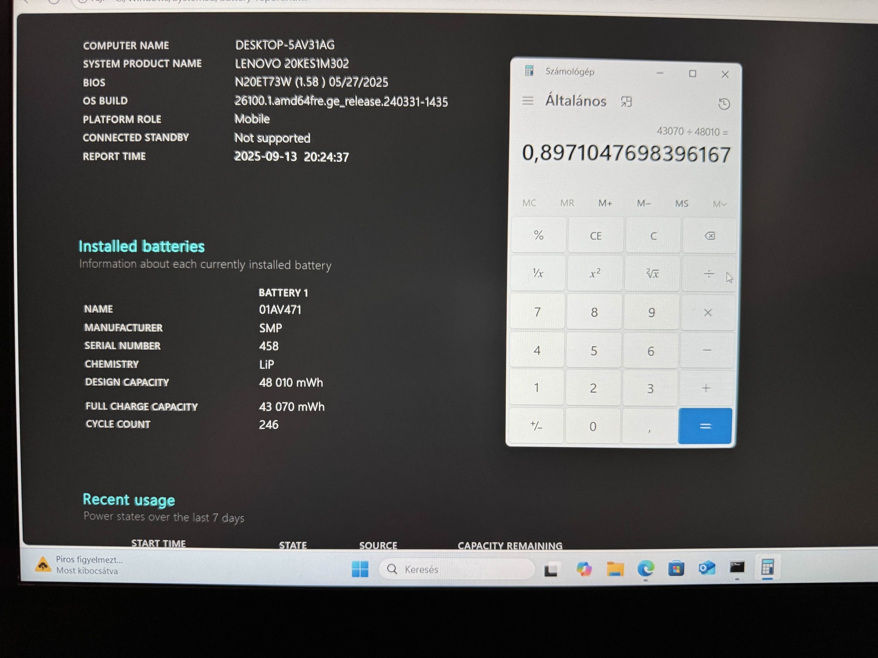Click the report time '2025-09-13 20:24:37'
The width and height of the screenshot is (878, 658).
(291, 156)
